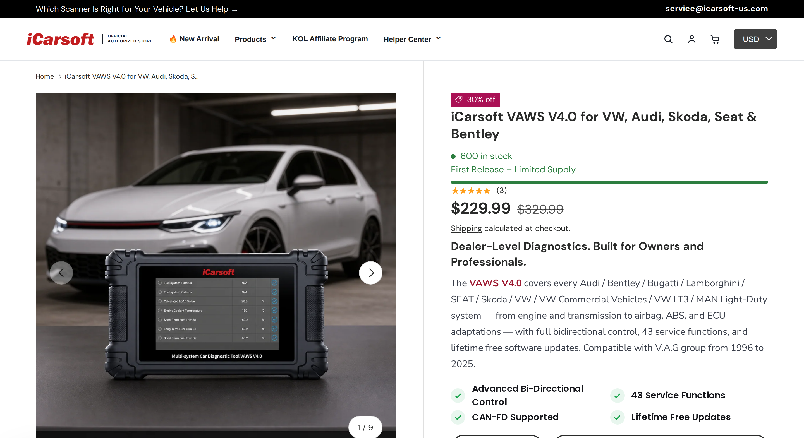Click the 30% off discount tag

tap(475, 100)
